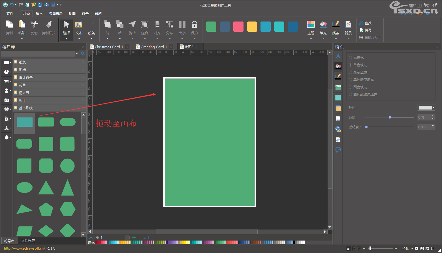The height and width of the screenshot is (253, 442).
Task: Select the circle shape thumbnail
Action: click(67, 166)
